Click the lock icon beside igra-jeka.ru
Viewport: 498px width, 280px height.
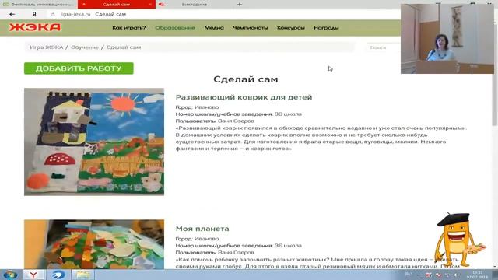click(x=53, y=14)
